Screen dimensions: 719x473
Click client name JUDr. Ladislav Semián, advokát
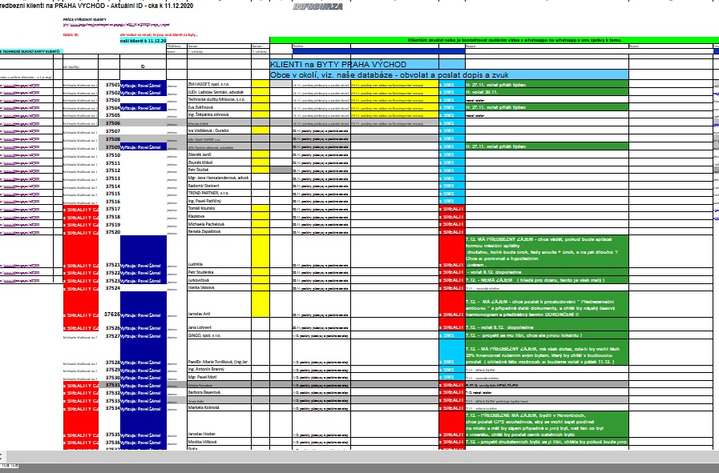click(216, 92)
